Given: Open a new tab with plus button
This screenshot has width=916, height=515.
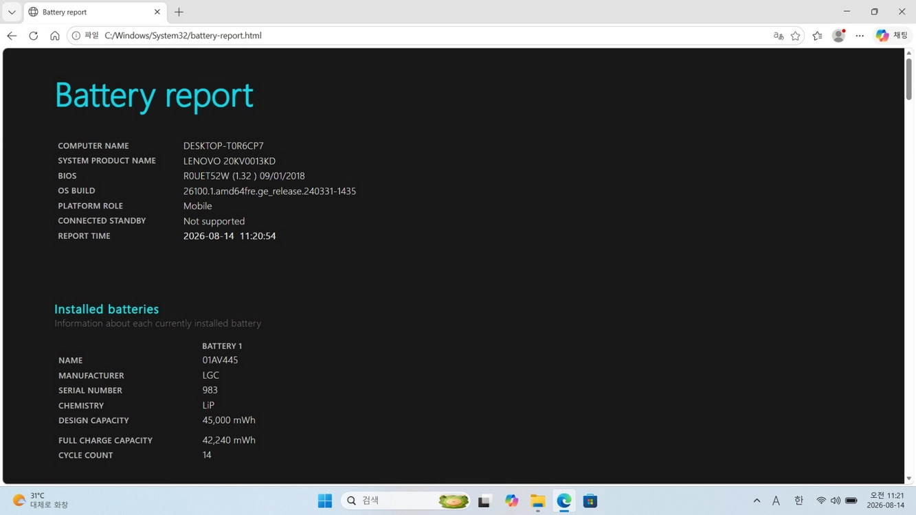Looking at the screenshot, I should (179, 12).
